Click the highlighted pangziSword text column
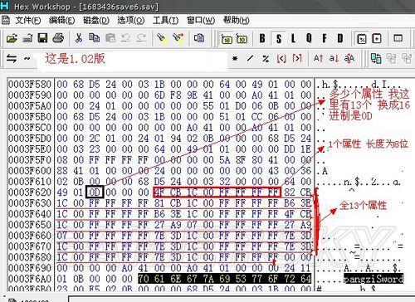The width and height of the screenshot is (415, 302). (373, 279)
